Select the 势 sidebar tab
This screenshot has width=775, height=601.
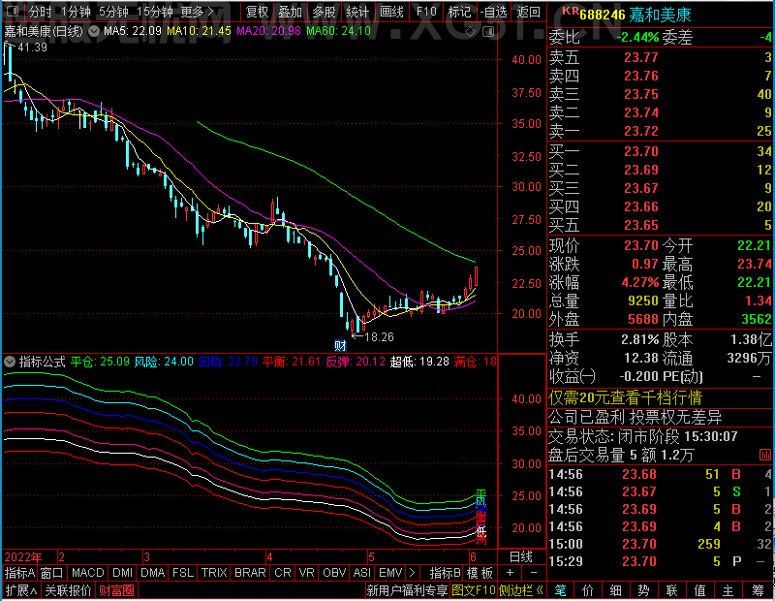pyautogui.click(x=643, y=590)
